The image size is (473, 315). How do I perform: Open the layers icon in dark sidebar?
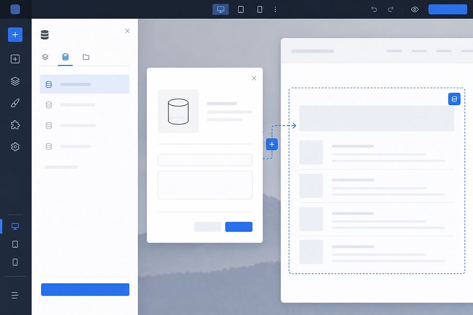15,81
